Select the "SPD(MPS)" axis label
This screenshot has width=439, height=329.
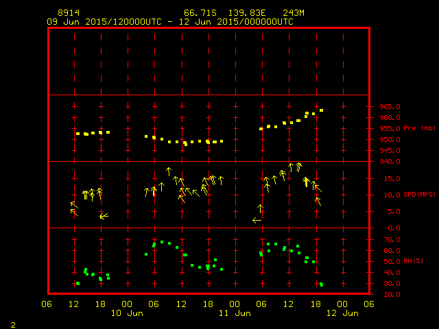(x=419, y=194)
